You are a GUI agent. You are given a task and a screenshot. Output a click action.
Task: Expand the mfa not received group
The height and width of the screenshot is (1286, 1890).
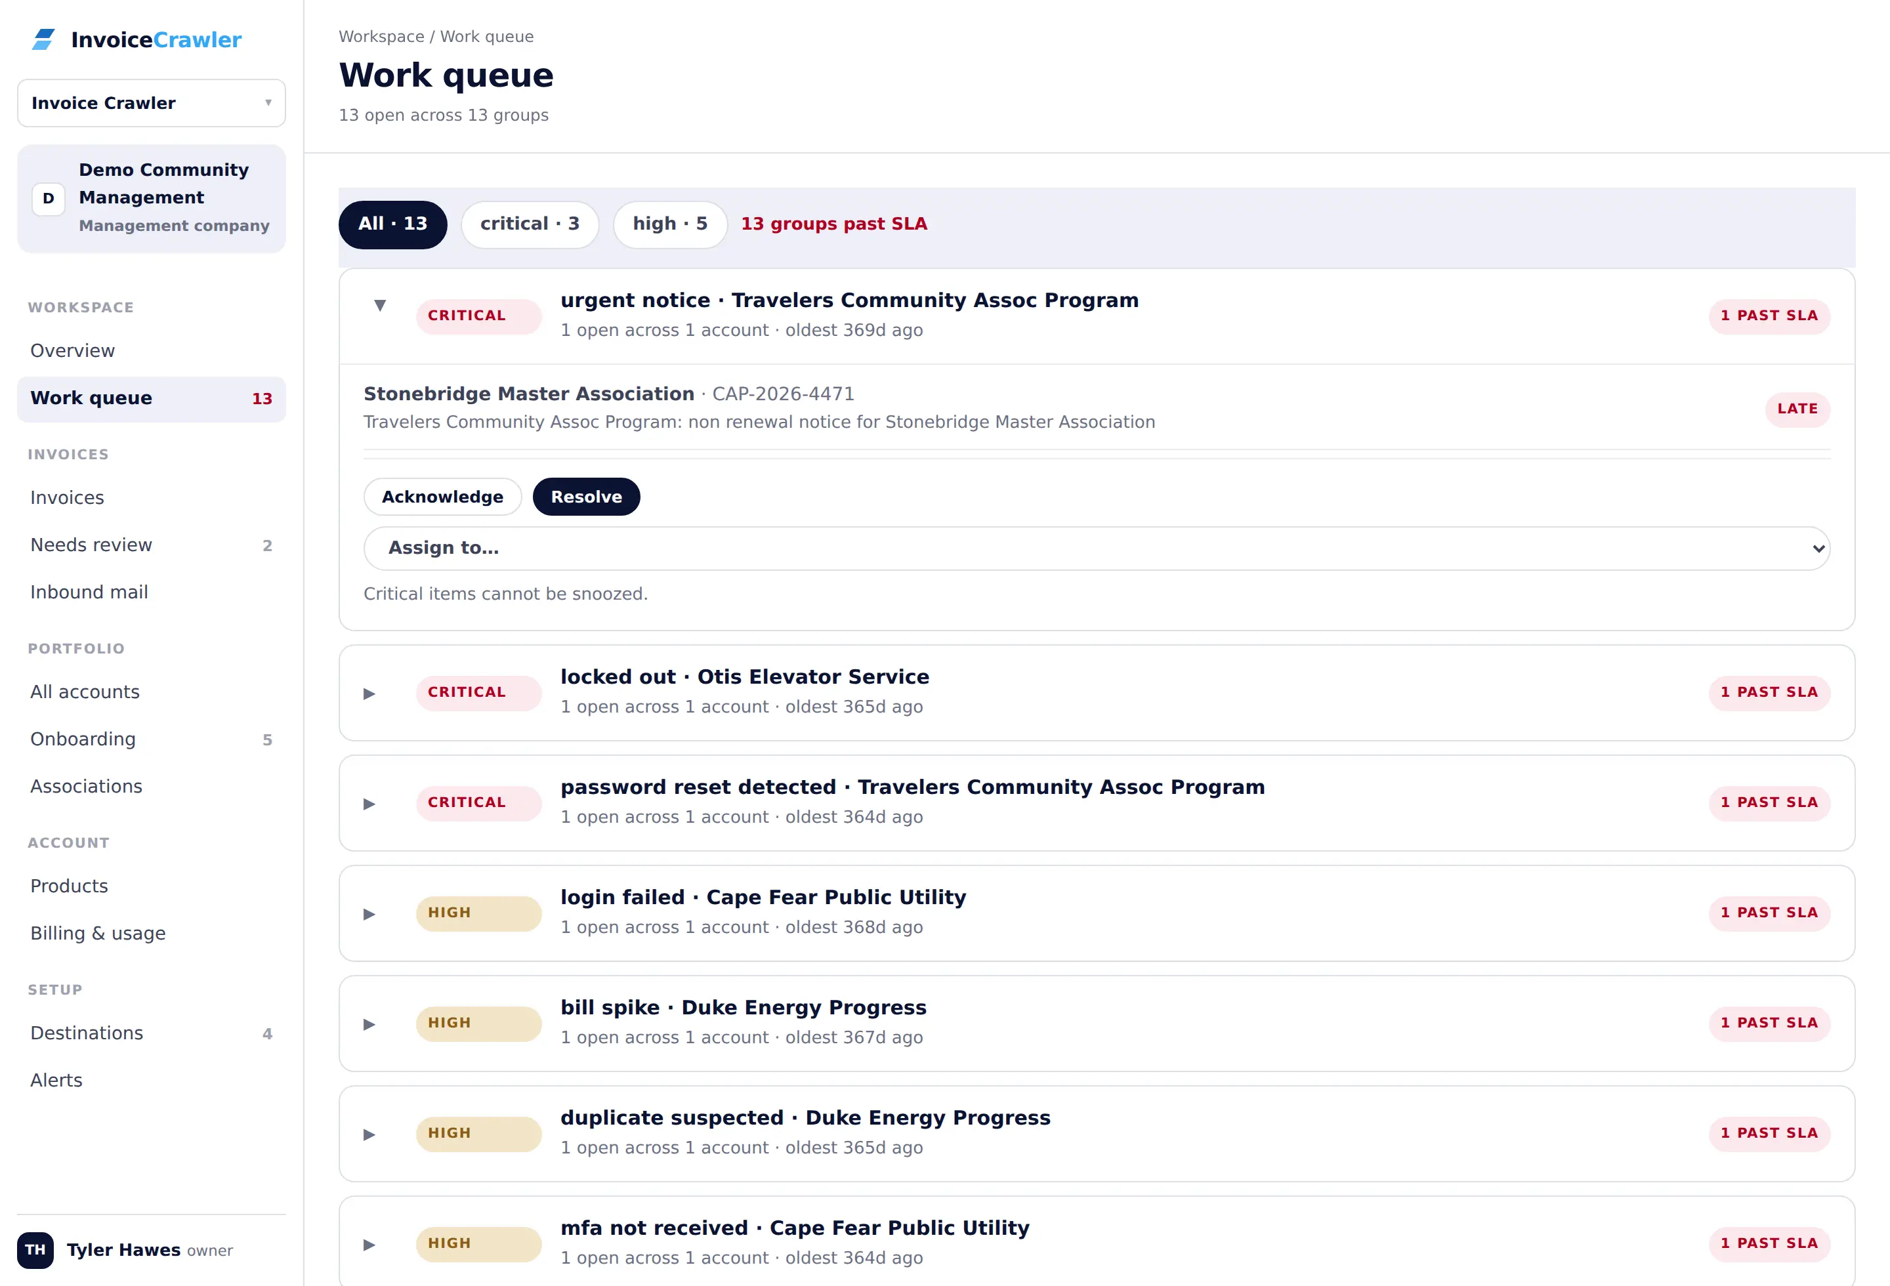[369, 1245]
